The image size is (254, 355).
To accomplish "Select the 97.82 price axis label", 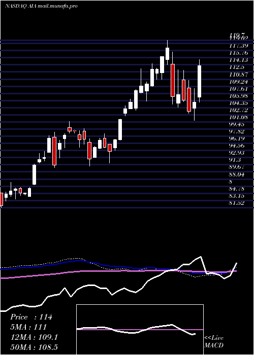I will [237, 132].
